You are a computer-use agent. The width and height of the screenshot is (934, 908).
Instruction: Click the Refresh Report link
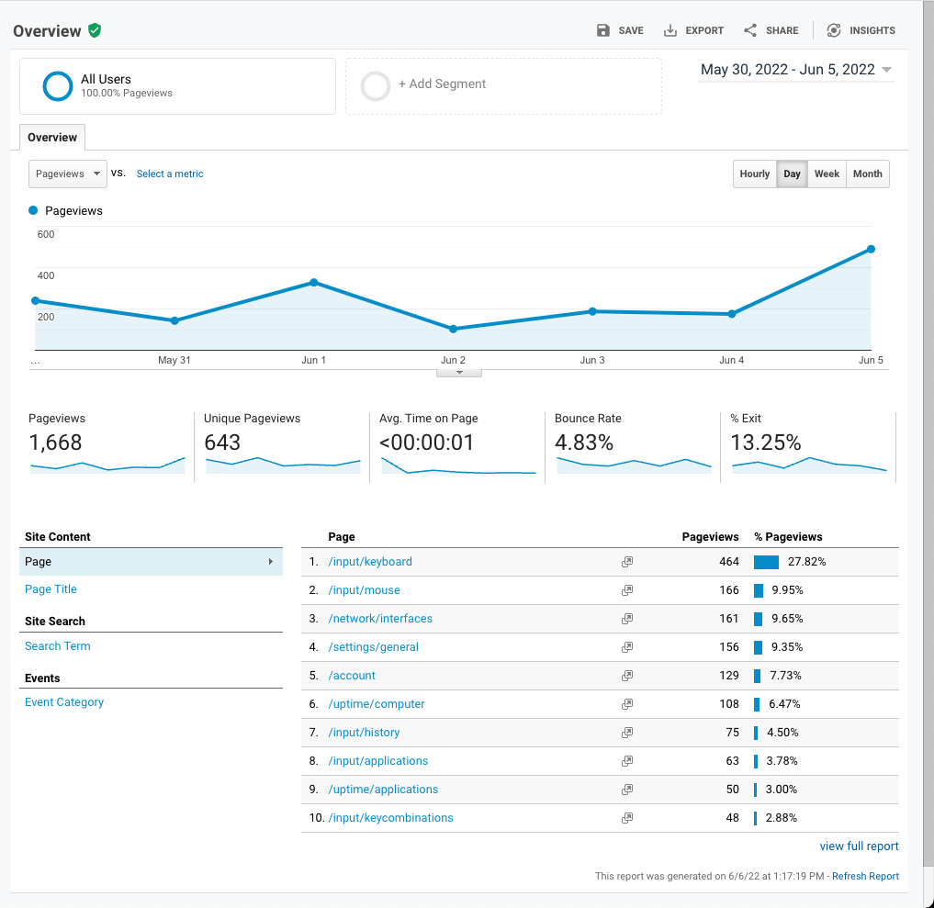865,876
